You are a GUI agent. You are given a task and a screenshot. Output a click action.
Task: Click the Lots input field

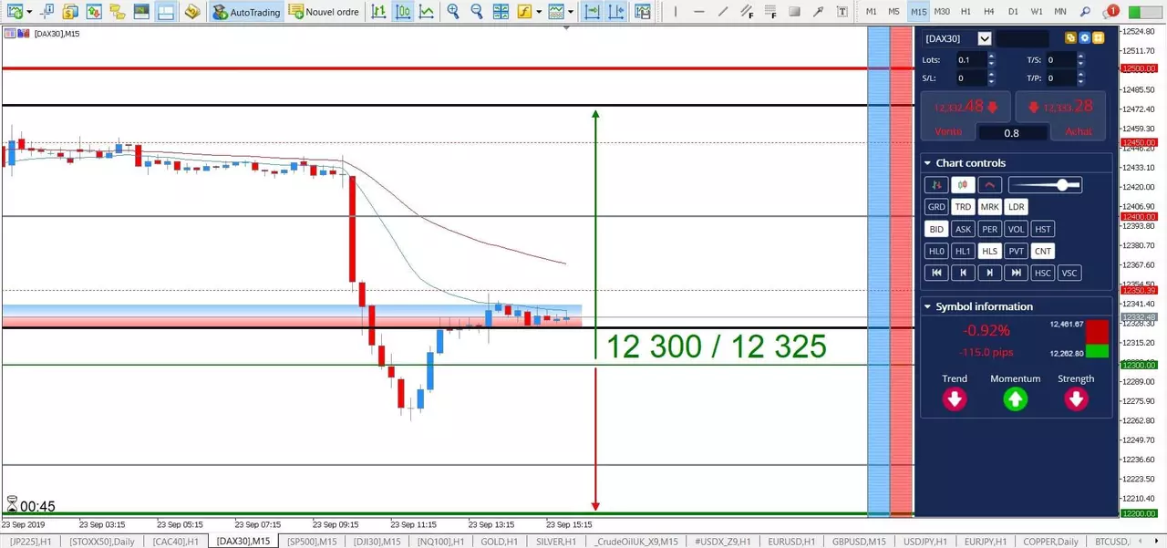pyautogui.click(x=970, y=60)
